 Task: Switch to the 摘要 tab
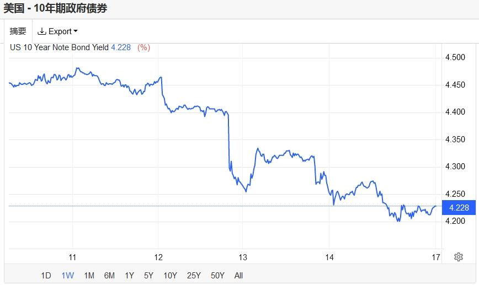tap(18, 31)
